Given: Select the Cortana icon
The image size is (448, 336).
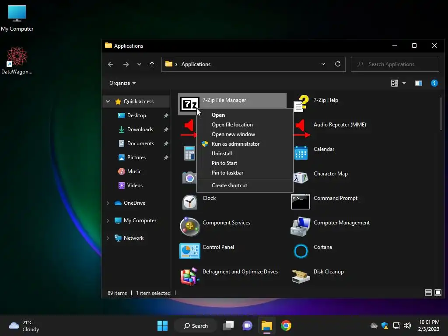Looking at the screenshot, I should coord(301,251).
